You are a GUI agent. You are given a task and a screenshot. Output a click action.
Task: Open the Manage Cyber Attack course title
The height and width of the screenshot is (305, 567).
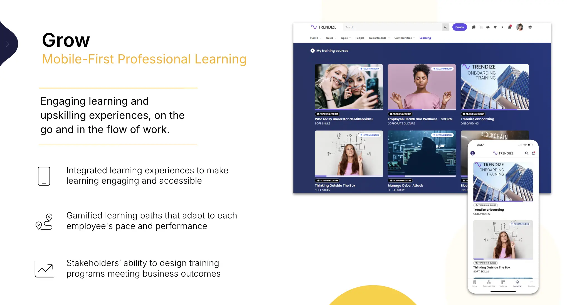[405, 186]
